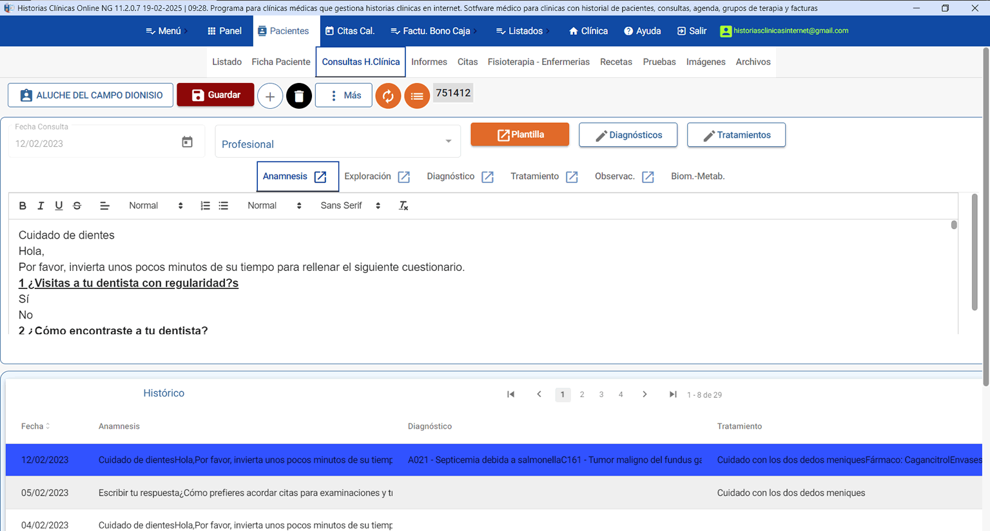Clear text formatting with the Tx icon

click(403, 205)
